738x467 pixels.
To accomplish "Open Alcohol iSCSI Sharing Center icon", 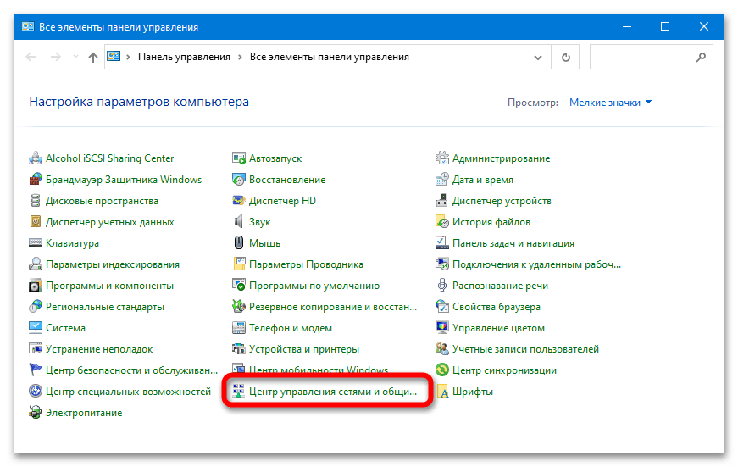I will (36, 158).
